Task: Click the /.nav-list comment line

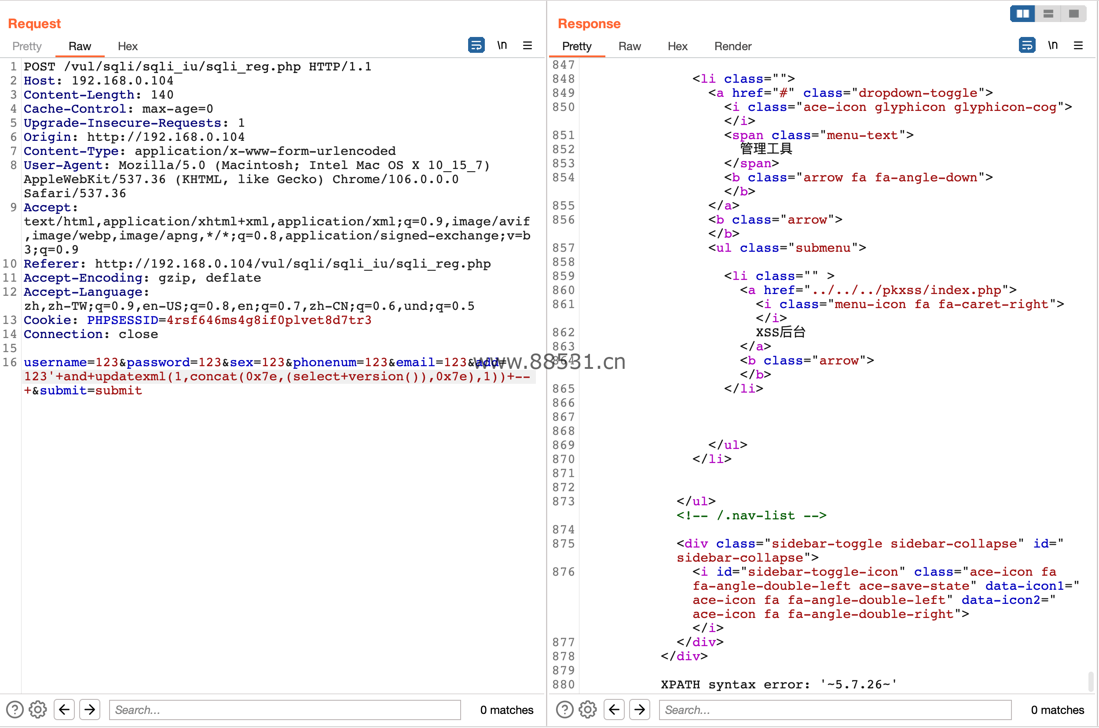Action: (751, 515)
